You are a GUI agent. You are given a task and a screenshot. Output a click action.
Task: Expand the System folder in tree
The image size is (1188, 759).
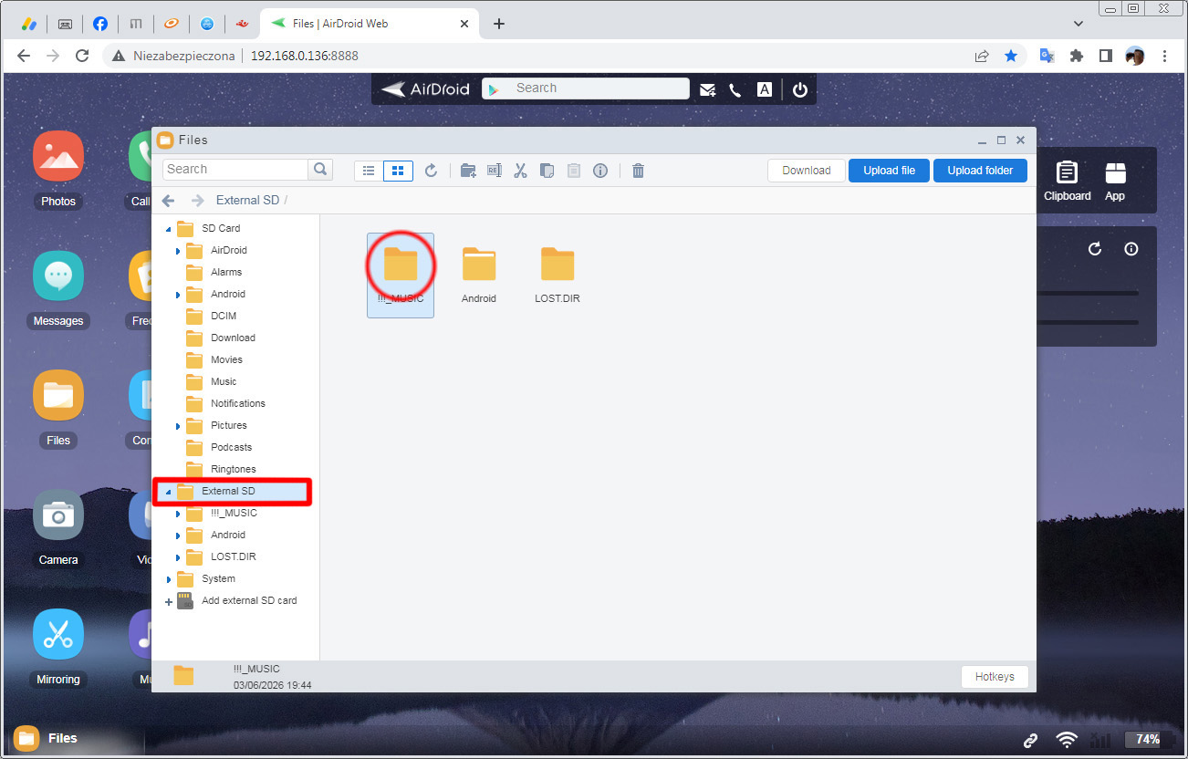(169, 579)
